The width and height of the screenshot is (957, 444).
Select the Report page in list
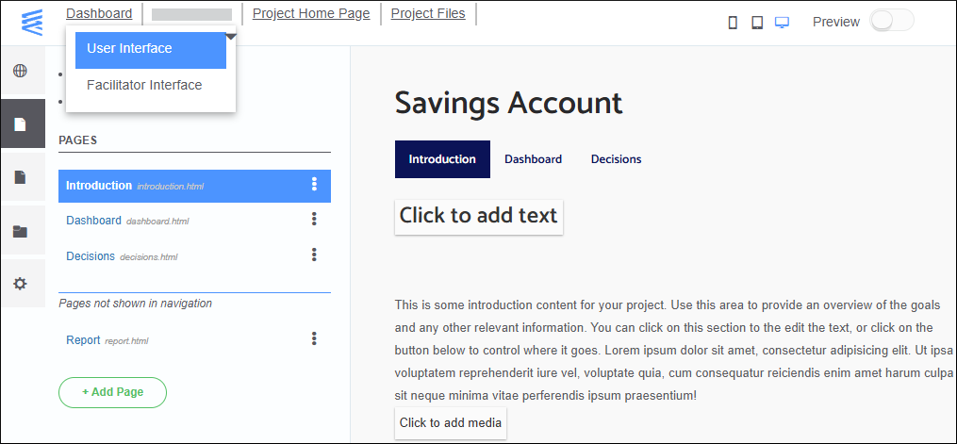click(x=83, y=339)
